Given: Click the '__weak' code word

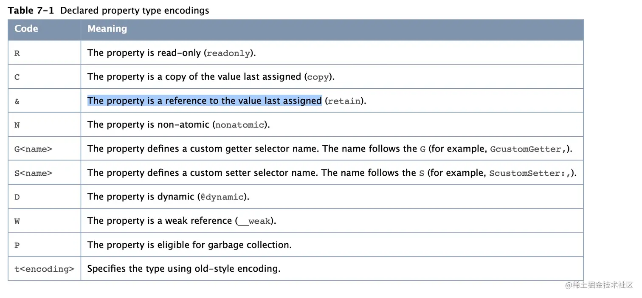Looking at the screenshot, I should pos(254,221).
